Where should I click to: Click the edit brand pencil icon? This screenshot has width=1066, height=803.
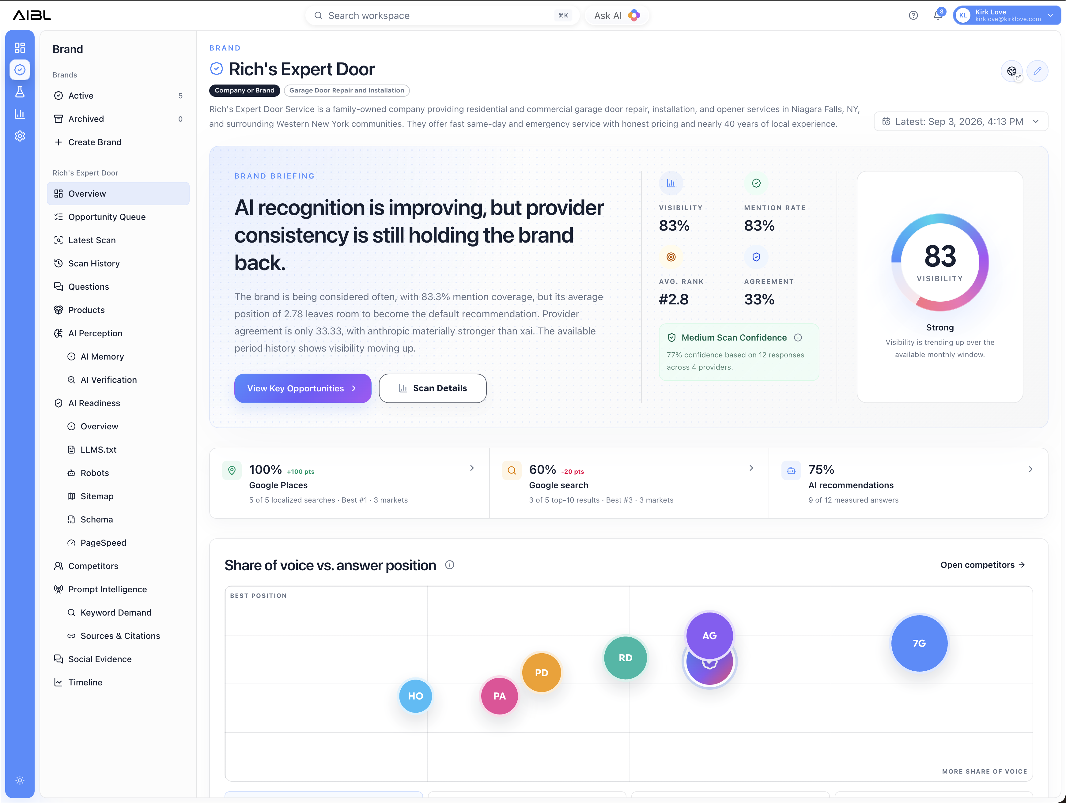tap(1037, 71)
